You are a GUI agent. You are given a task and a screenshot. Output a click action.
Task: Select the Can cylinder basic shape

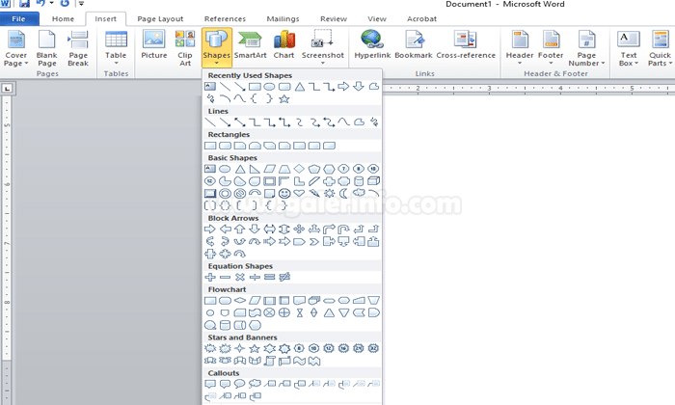click(359, 181)
